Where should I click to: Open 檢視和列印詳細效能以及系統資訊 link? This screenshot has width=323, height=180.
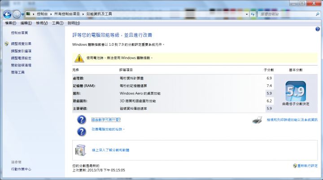pos(292,120)
